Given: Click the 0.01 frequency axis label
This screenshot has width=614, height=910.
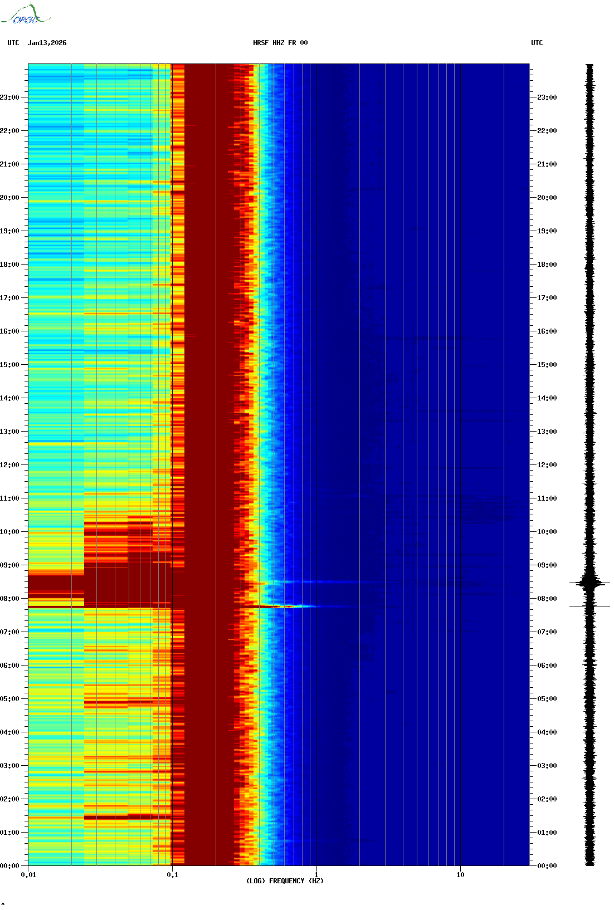Looking at the screenshot, I should 28,875.
